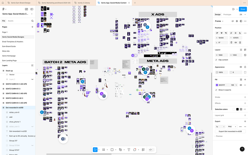This screenshot has width=248, height=155.
Task: Select the Comment tool
Action: [x=135, y=150]
